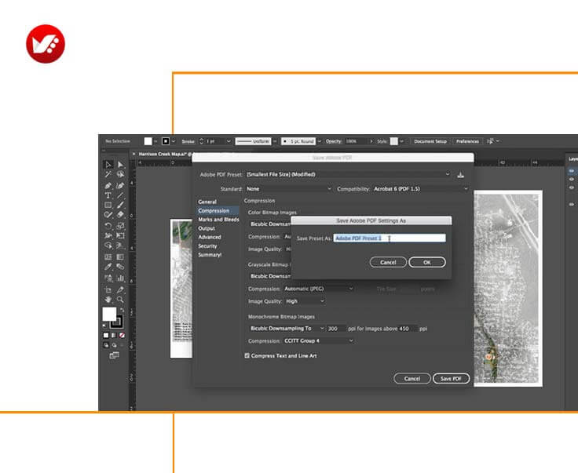Open the Adobe PDF Preset dropdown
The width and height of the screenshot is (578, 473).
pyautogui.click(x=348, y=174)
